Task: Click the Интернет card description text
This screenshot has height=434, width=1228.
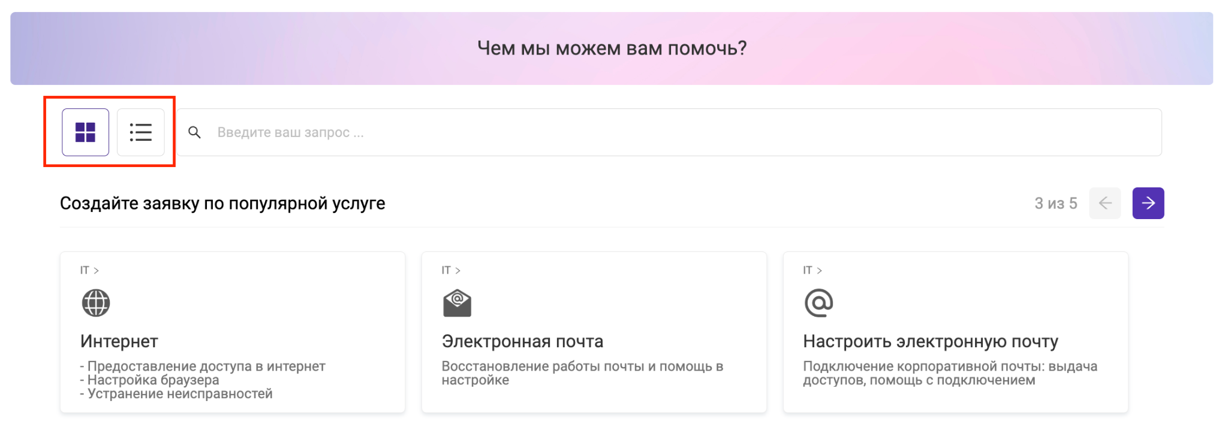Action: (203, 380)
